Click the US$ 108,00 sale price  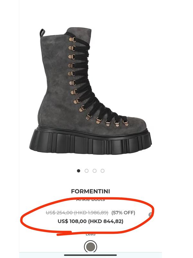[x=72, y=221]
